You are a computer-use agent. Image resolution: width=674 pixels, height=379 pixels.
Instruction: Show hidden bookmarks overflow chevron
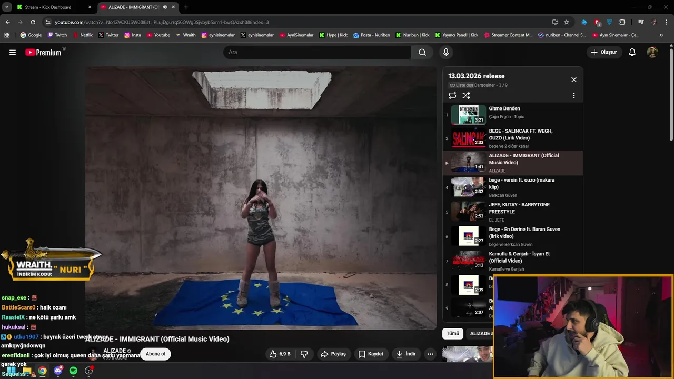[x=661, y=35]
